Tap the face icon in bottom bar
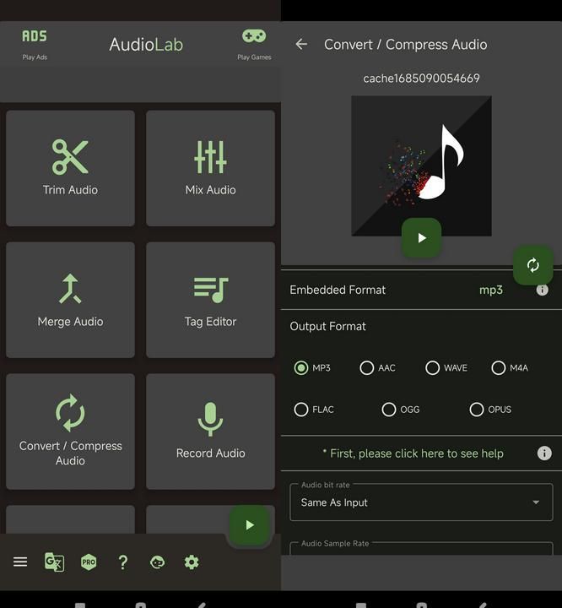The height and width of the screenshot is (608, 562). (x=157, y=562)
